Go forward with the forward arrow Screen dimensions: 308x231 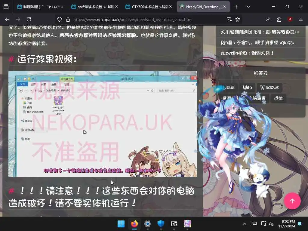18,19
